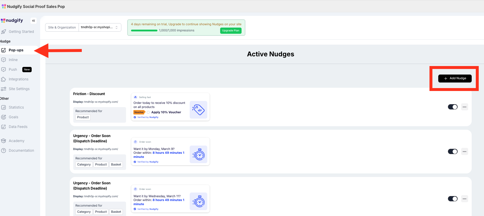Open Academy link

tap(16, 141)
